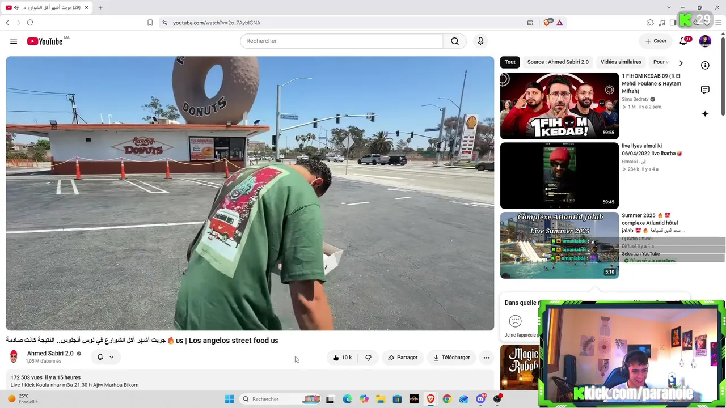Click the '172 503 vues' view count text
This screenshot has width=726, height=408.
(x=27, y=377)
